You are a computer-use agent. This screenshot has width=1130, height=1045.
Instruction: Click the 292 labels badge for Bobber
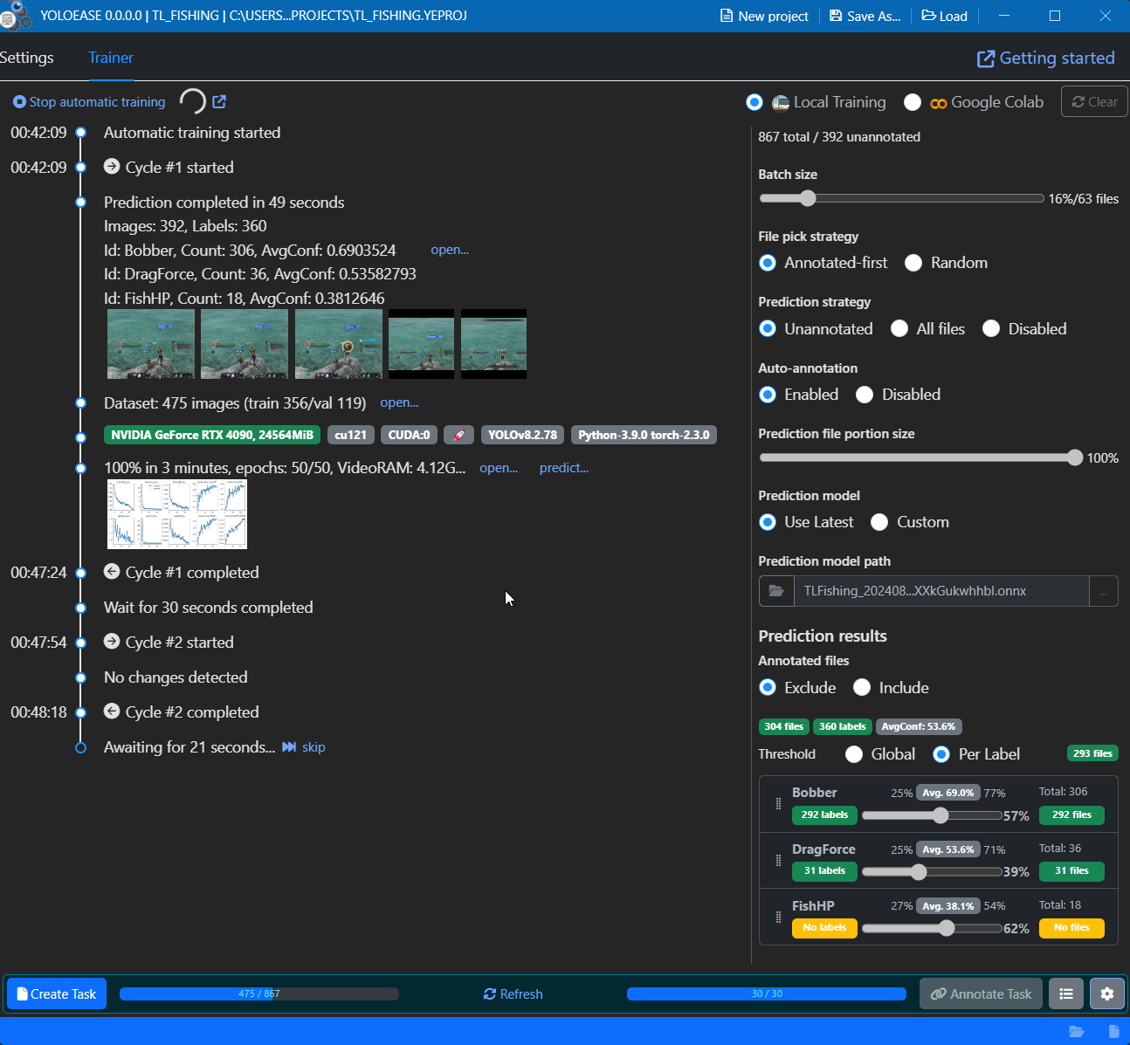pyautogui.click(x=824, y=815)
